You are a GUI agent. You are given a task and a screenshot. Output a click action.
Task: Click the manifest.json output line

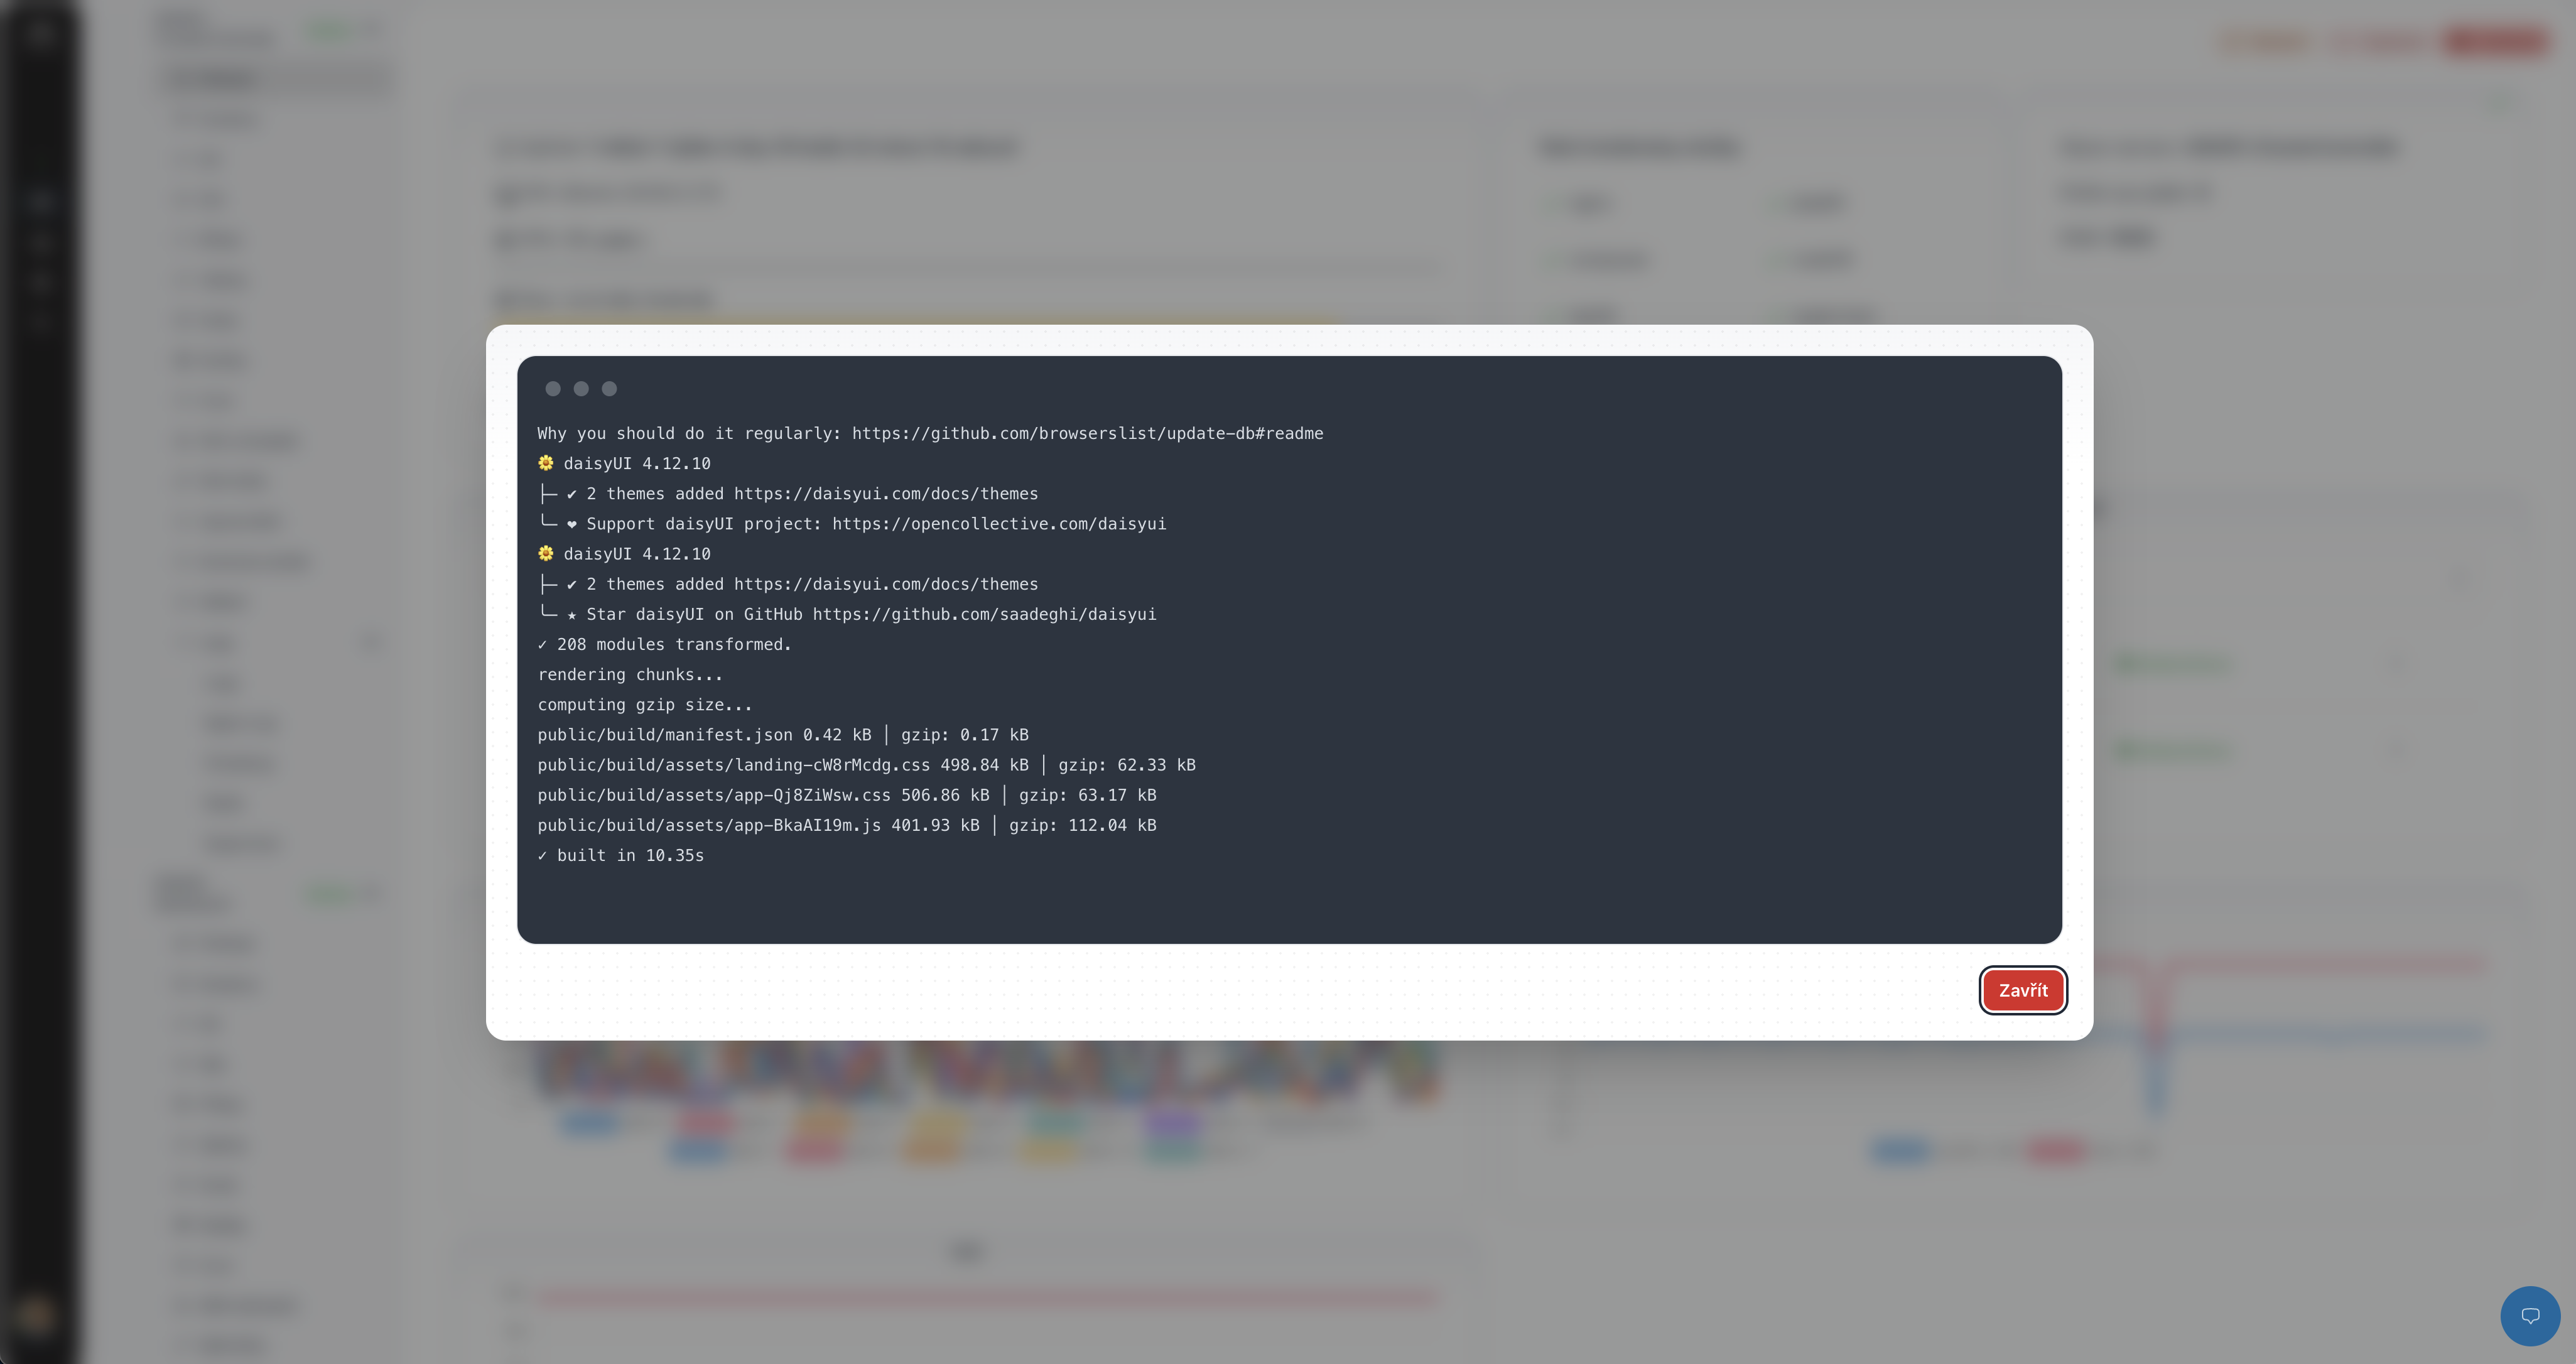[783, 735]
